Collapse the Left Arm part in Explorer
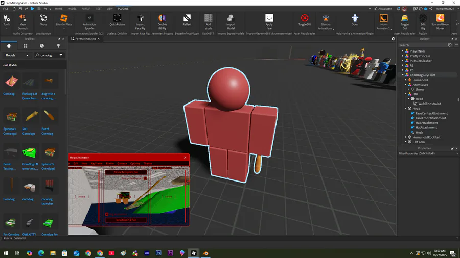The image size is (460, 258). pos(406,142)
